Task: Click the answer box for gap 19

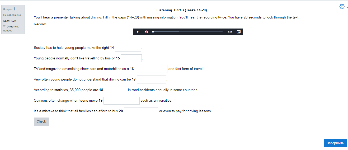Action: coord(121,101)
